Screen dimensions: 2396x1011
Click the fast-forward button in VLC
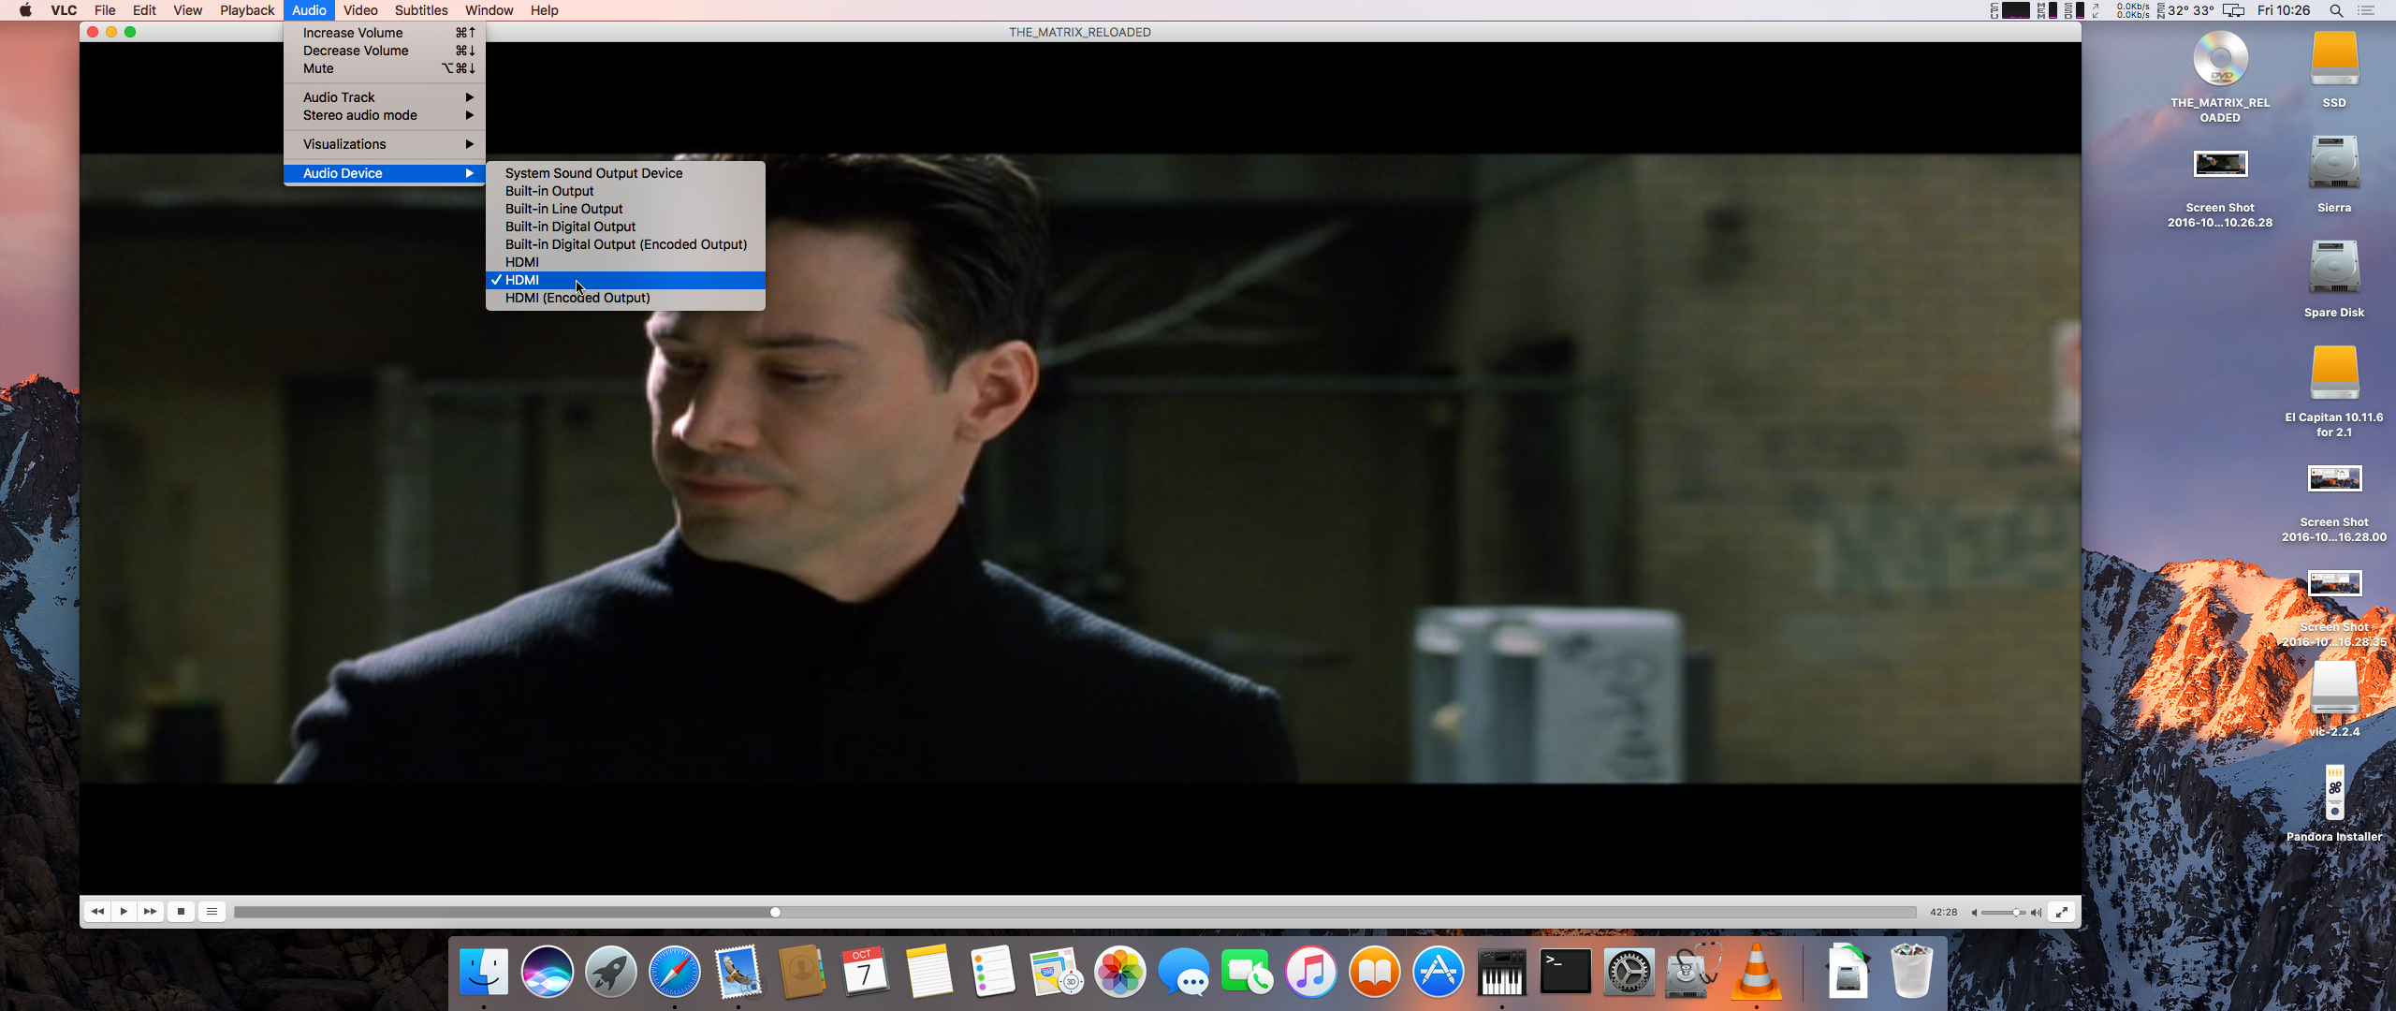coord(150,912)
